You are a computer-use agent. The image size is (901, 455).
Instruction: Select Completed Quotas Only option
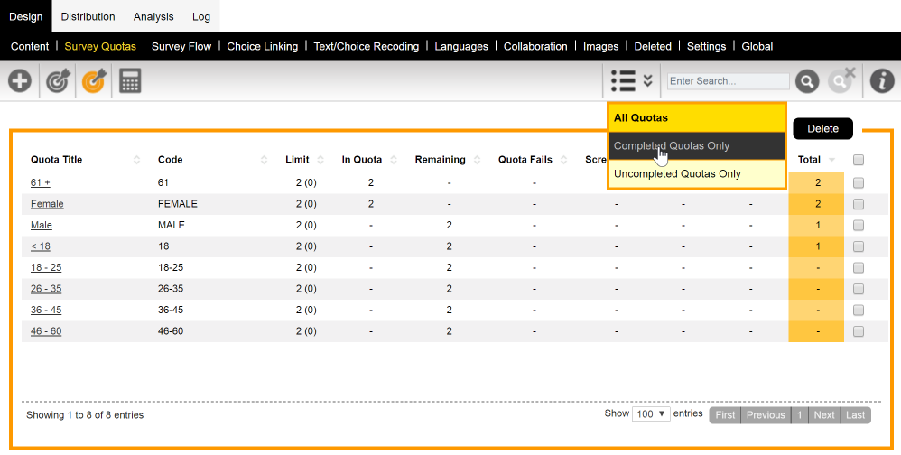[696, 146]
